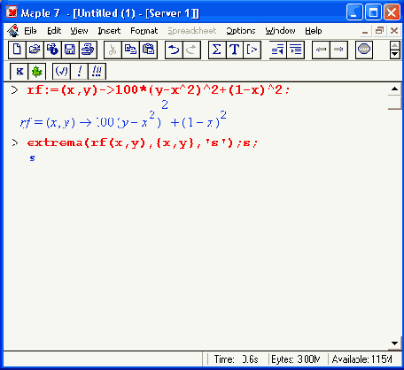404x370 pixels.
Task: Open the Insert menu
Action: (109, 31)
